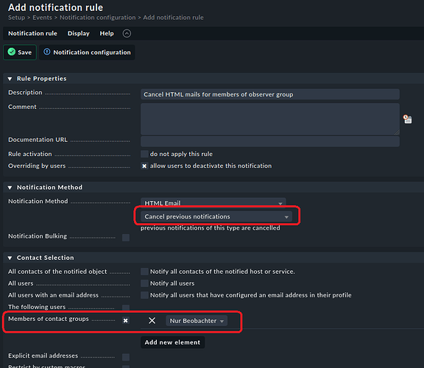Click the Notification configuration arrow icon
Screen dimensions: 424x368
coord(47,52)
